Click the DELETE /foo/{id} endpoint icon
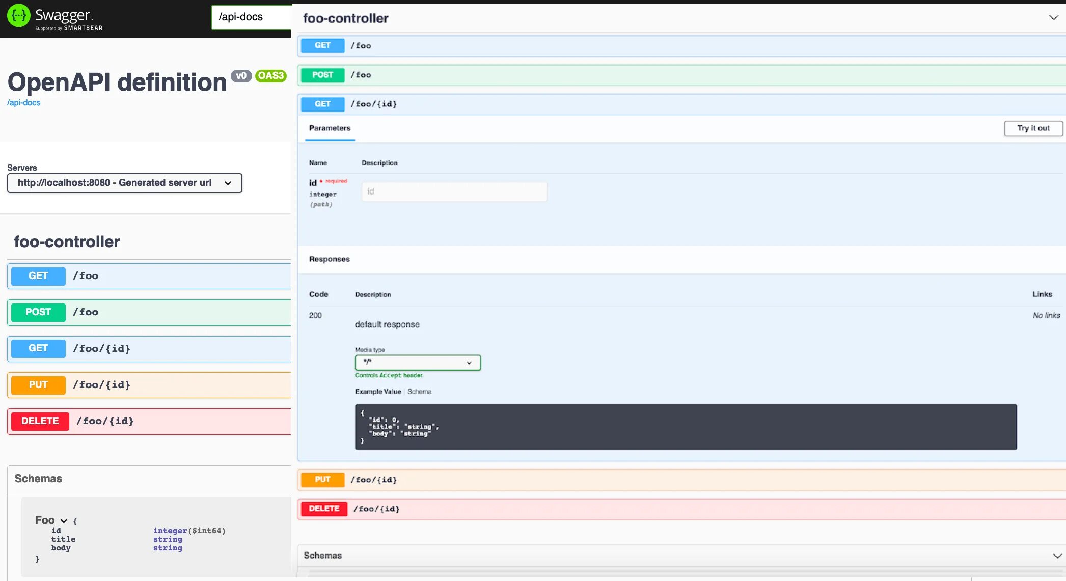The image size is (1066, 581). point(40,421)
